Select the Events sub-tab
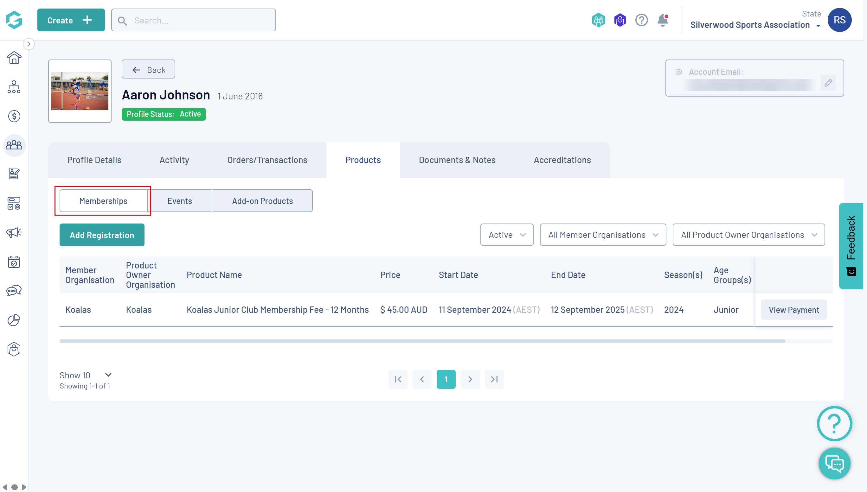867x492 pixels. coord(180,201)
